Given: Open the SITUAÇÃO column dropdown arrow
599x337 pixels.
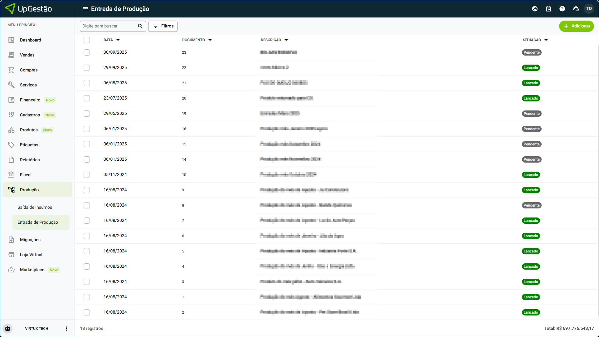Looking at the screenshot, I should coord(546,40).
